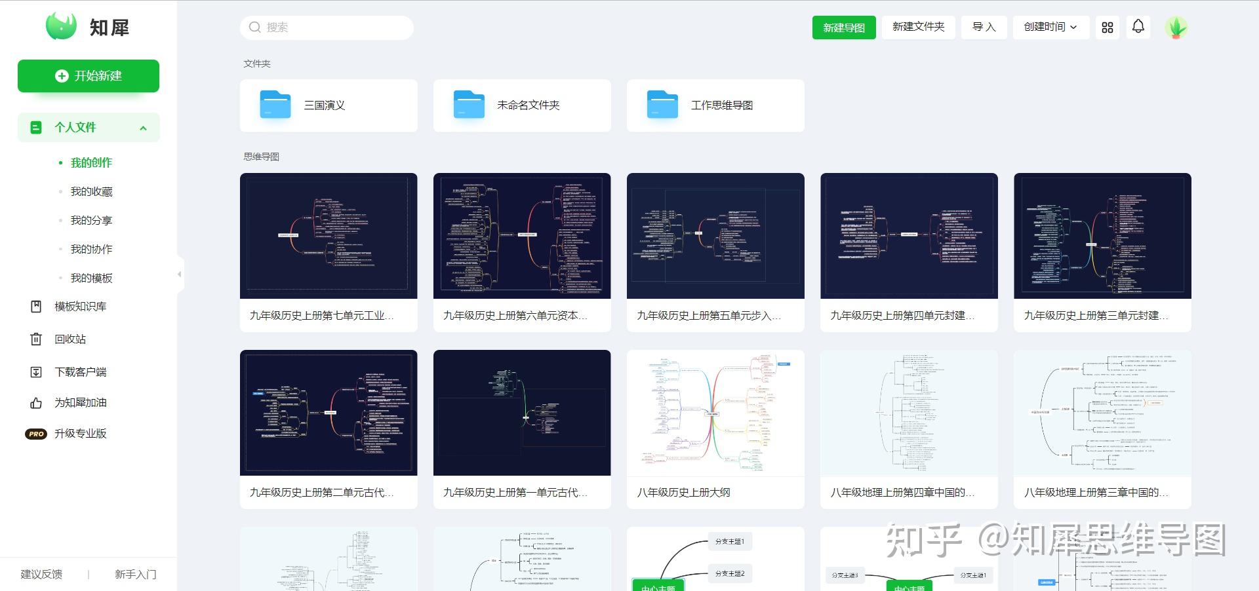Click the search magnifier icon

click(255, 27)
